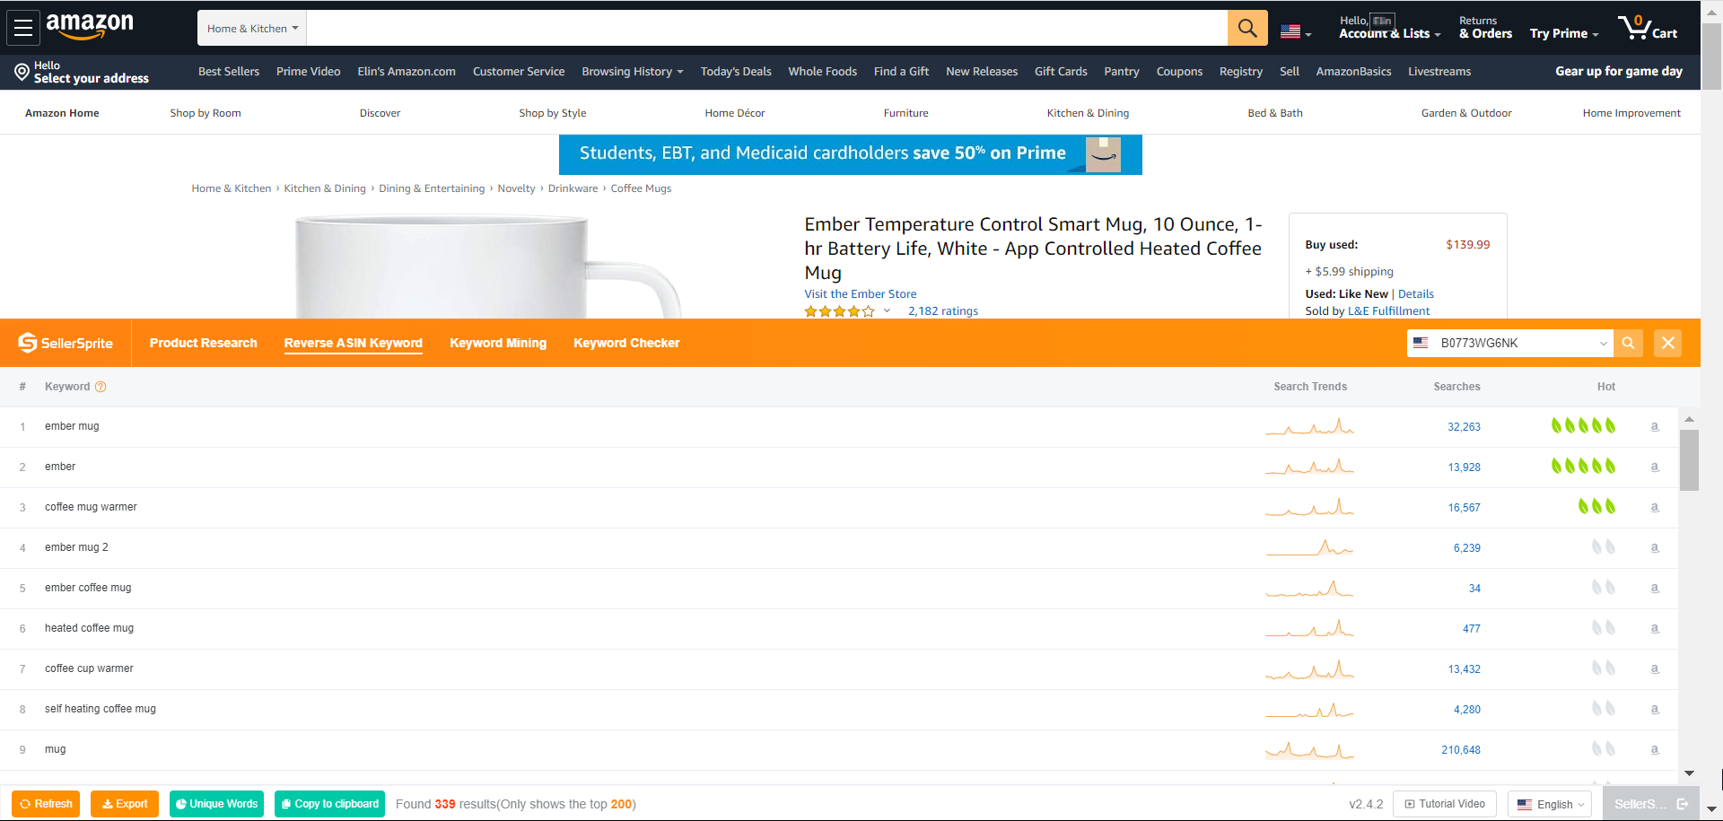Image resolution: width=1723 pixels, height=821 pixels.
Task: Click the Prime student discount banner
Action: [x=850, y=154]
